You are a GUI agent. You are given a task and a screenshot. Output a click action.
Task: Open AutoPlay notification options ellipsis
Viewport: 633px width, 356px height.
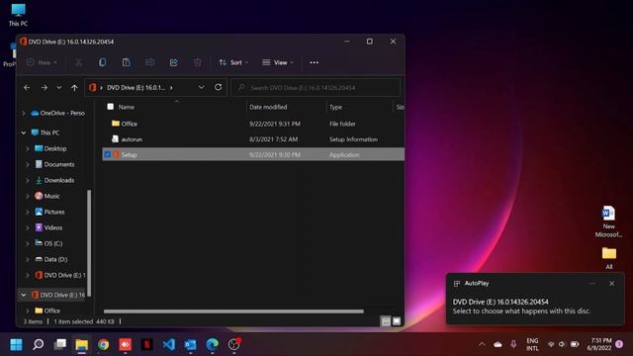point(591,284)
